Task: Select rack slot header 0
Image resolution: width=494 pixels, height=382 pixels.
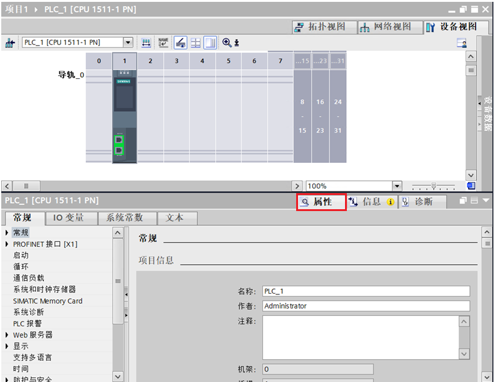Action: (99, 61)
